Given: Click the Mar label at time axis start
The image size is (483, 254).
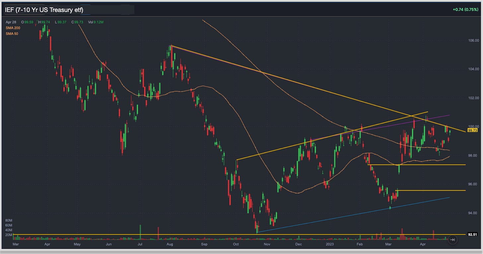Looking at the screenshot, I should (16, 244).
